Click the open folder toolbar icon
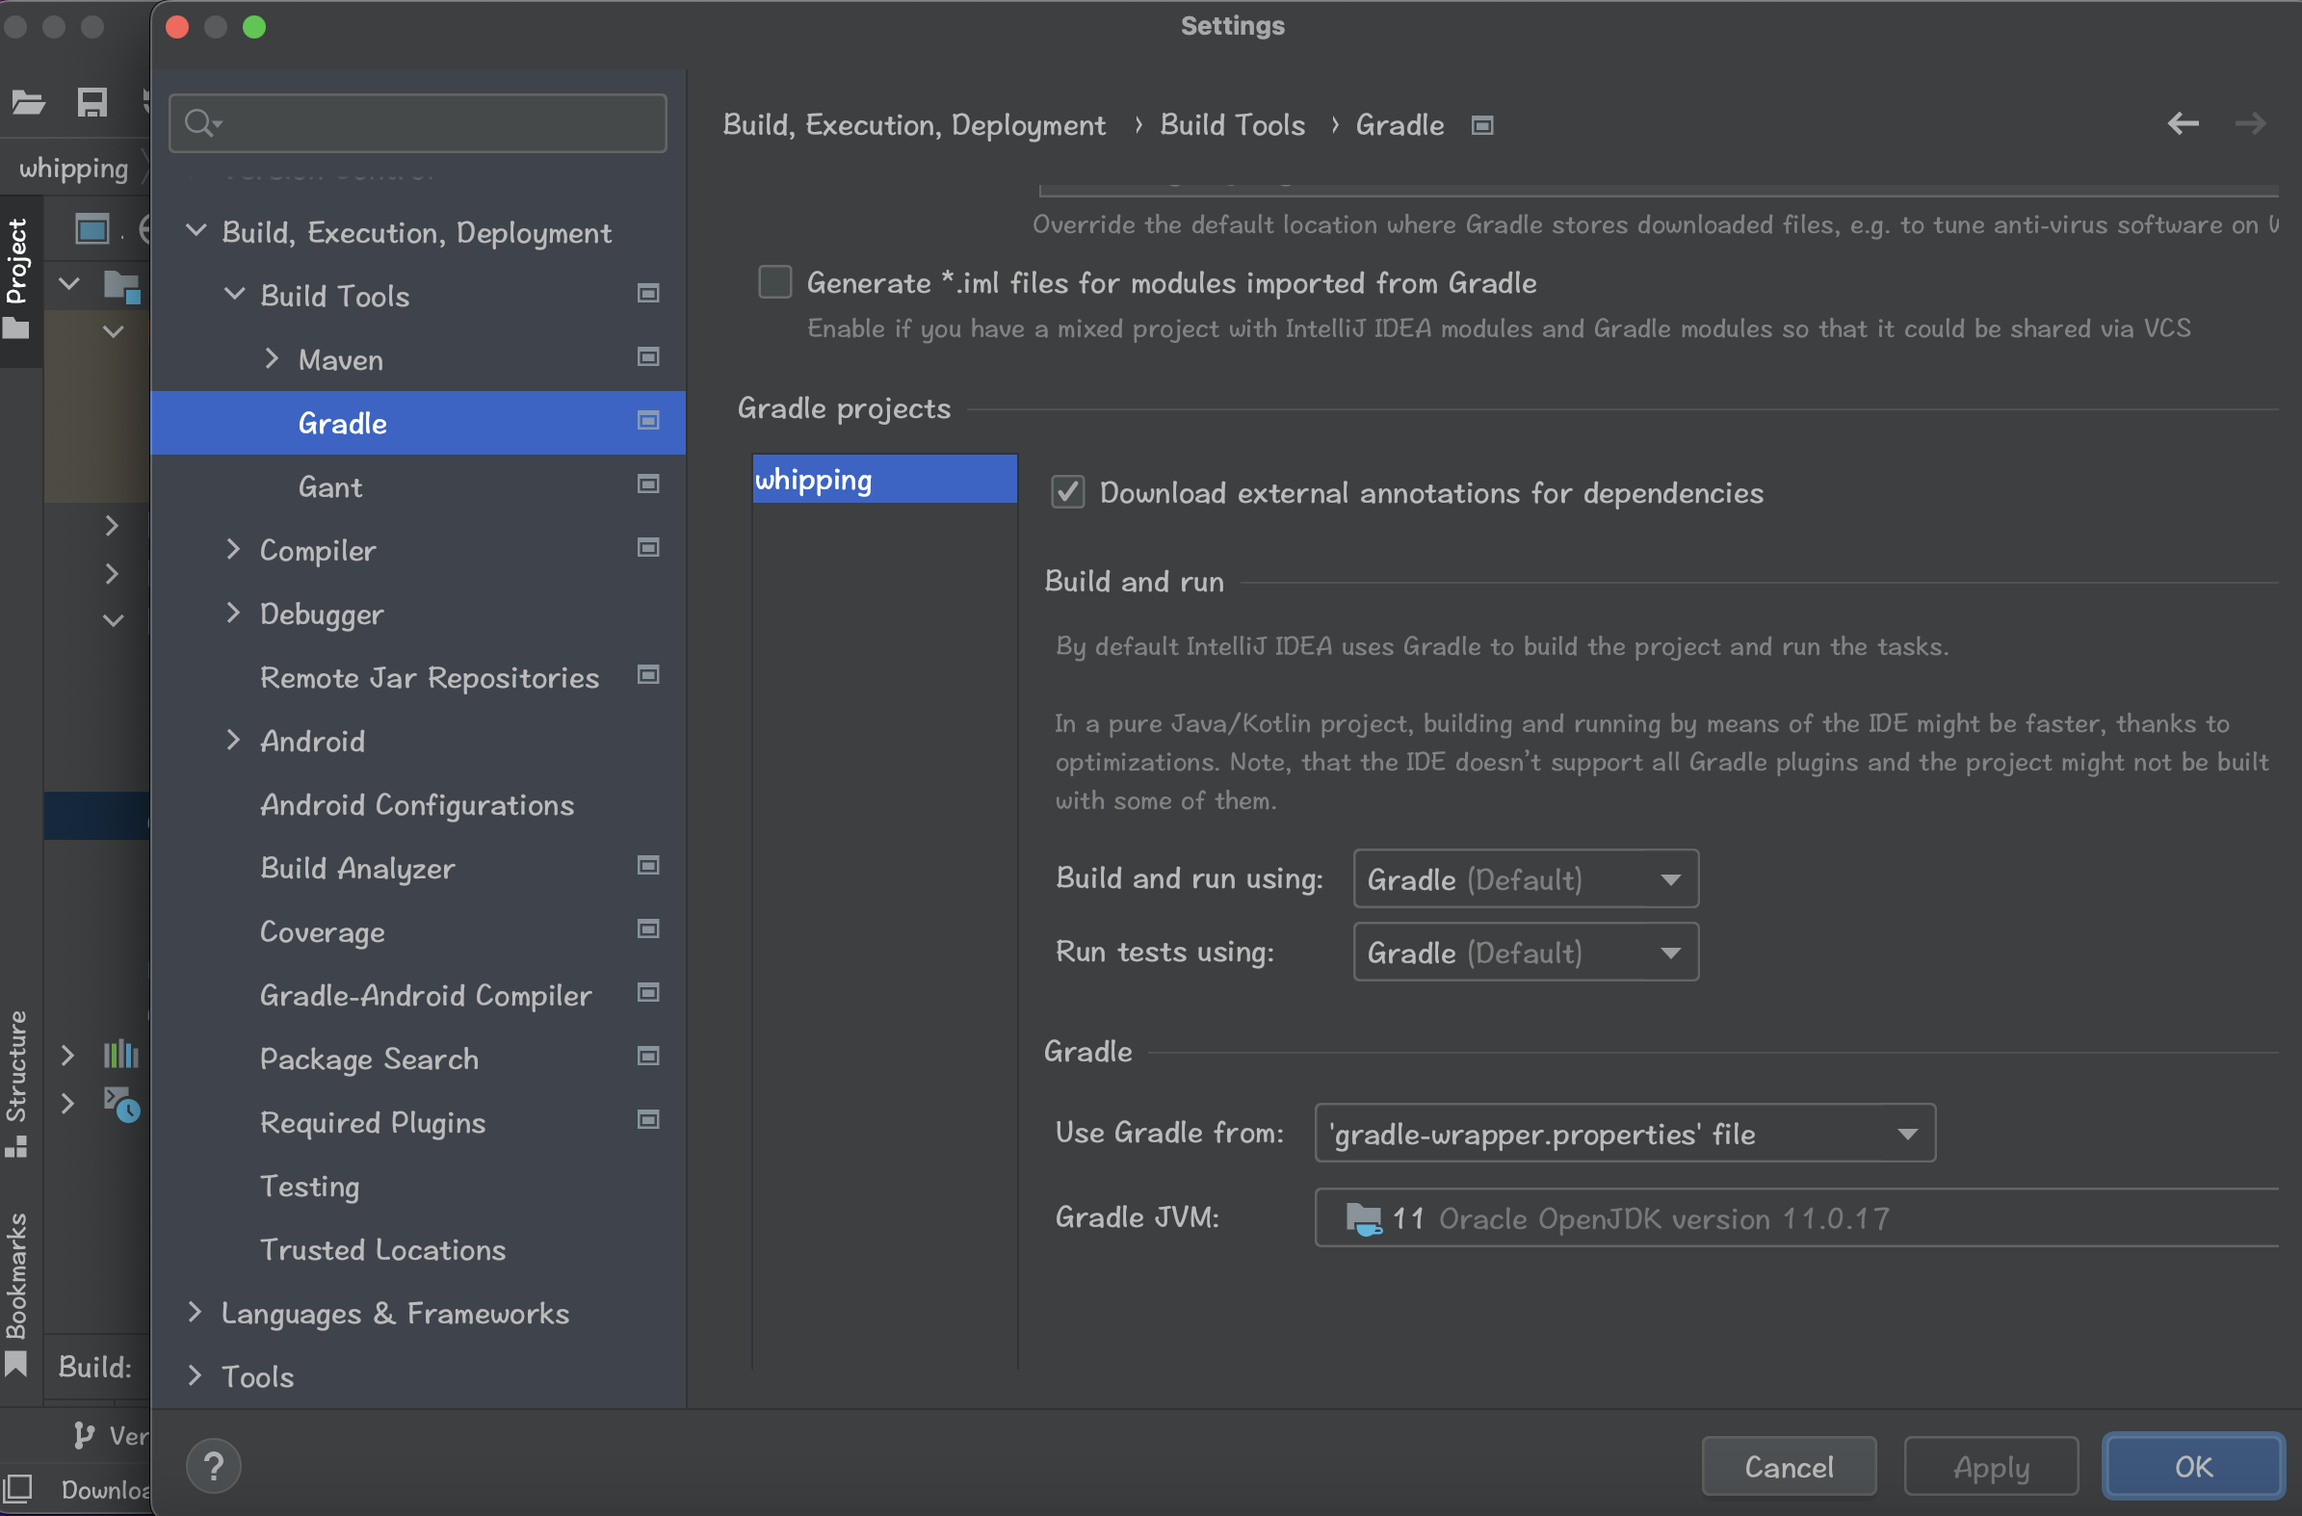The image size is (2302, 1516). (x=28, y=101)
